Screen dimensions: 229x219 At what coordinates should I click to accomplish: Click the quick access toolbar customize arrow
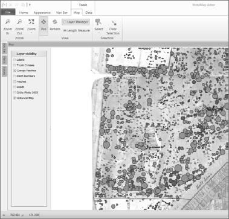point(30,5)
